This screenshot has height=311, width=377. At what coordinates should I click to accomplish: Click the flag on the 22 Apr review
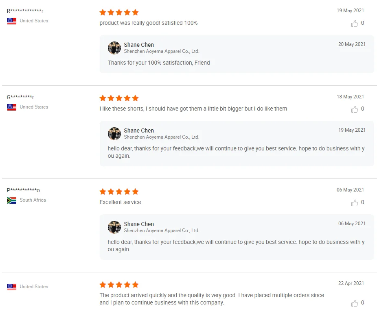(12, 287)
